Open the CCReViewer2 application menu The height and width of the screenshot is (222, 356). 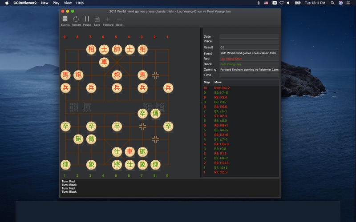click(25, 3)
